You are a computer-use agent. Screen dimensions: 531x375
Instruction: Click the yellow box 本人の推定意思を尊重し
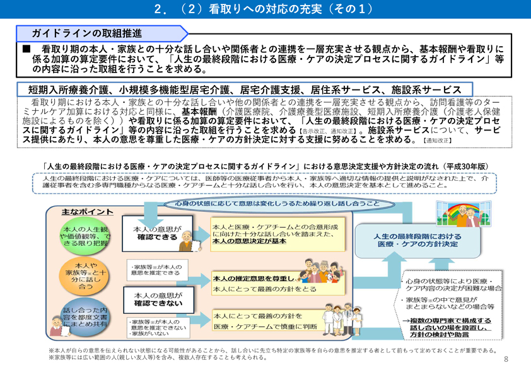point(259,282)
